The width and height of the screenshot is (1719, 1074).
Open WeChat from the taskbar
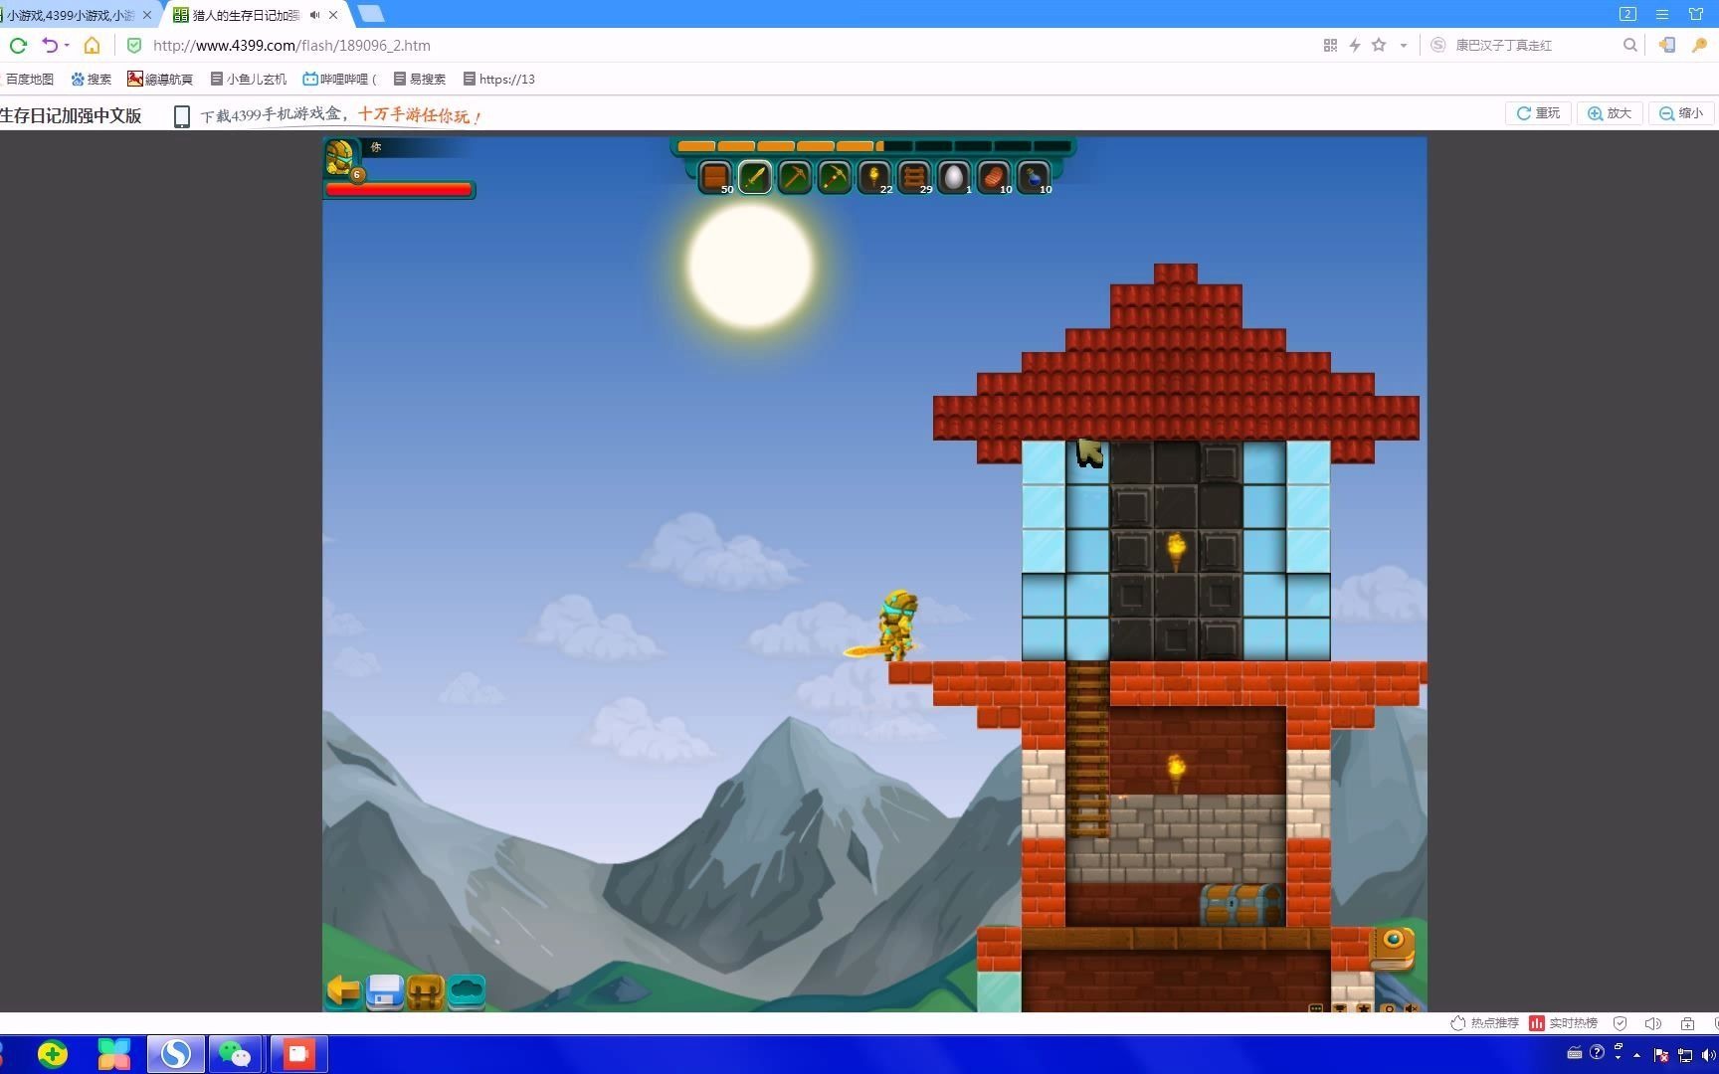[x=236, y=1054]
